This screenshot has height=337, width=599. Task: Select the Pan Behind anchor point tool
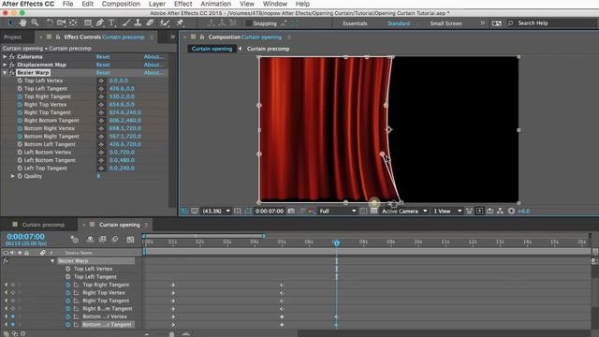pos(73,22)
